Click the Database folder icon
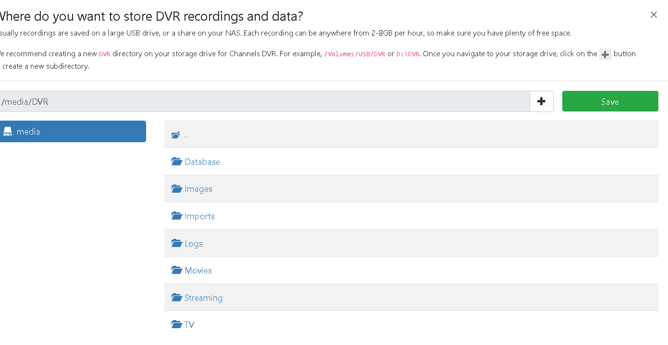The height and width of the screenshot is (345, 668). coord(176,162)
